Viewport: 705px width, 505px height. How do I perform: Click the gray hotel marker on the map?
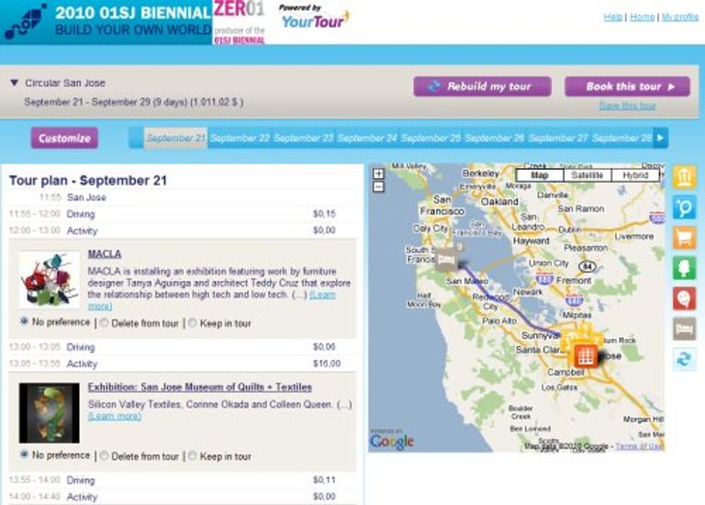tap(447, 259)
